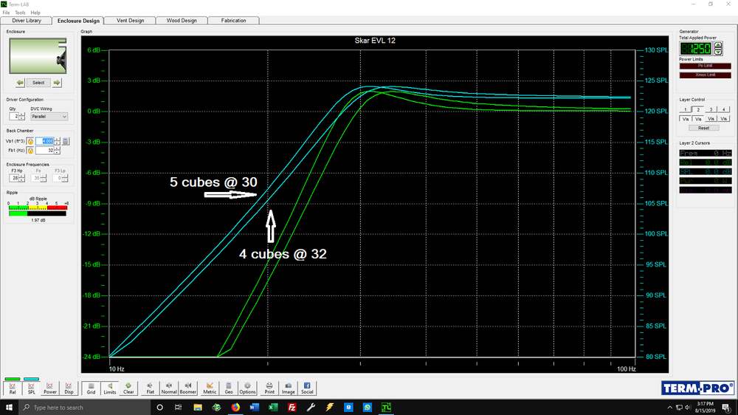Click the enclosure preview thumbnail
The width and height of the screenshot is (738, 415).
coord(38,55)
